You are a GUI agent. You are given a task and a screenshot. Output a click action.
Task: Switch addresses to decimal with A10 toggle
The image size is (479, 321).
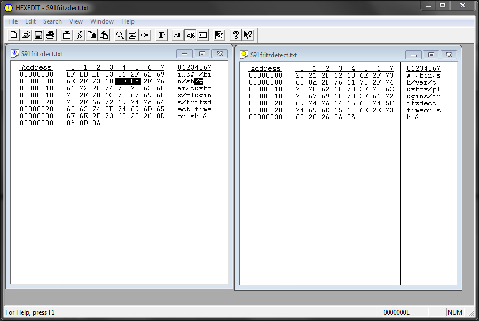(178, 35)
